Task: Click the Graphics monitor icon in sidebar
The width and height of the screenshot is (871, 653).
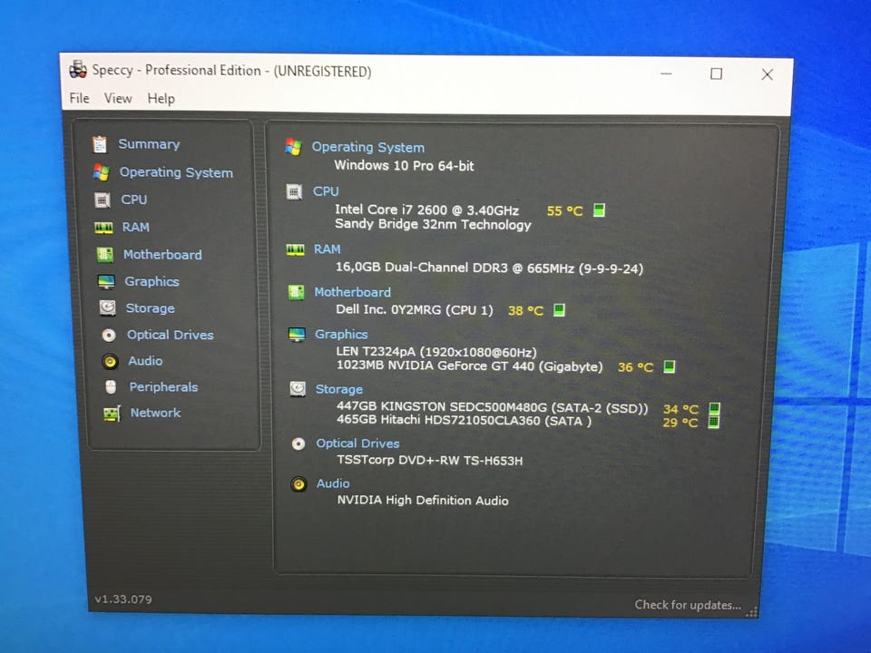Action: click(x=105, y=281)
